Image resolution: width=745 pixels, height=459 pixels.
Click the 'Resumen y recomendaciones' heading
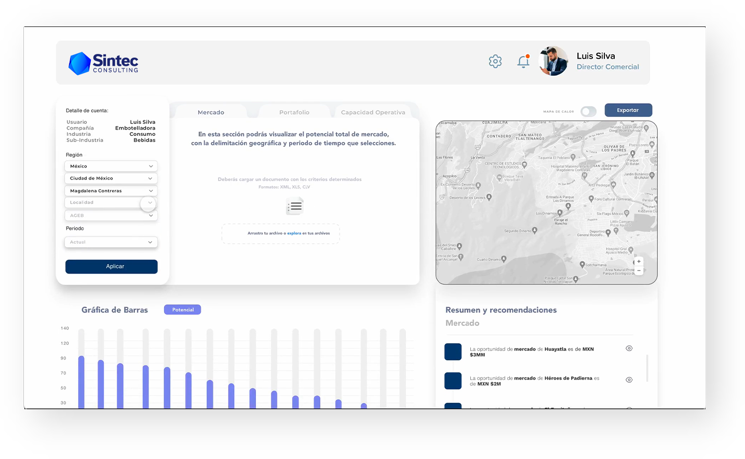click(x=501, y=310)
